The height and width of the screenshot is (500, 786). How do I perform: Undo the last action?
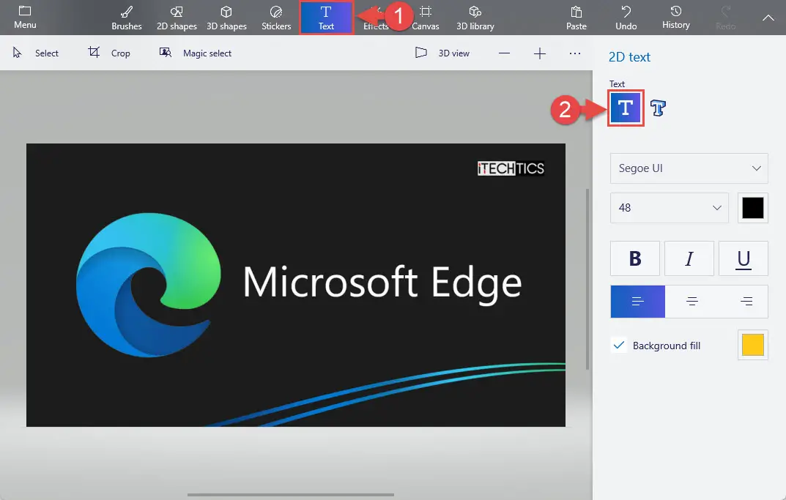pyautogui.click(x=626, y=18)
